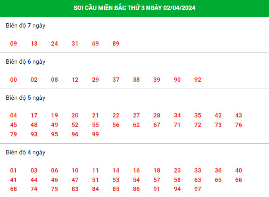Click number 55 in the 5-day list
Image resolution: width=269 pixels, height=197 pixels.
tap(96, 125)
